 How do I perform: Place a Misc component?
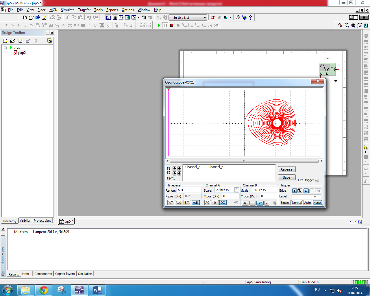pyautogui.click(x=76, y=25)
